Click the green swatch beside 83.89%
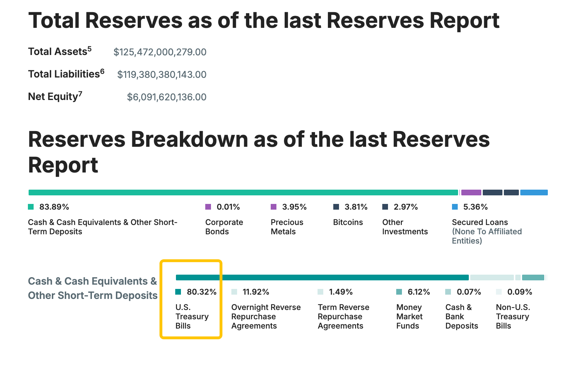Viewport: 565px width, 365px height. point(31,207)
